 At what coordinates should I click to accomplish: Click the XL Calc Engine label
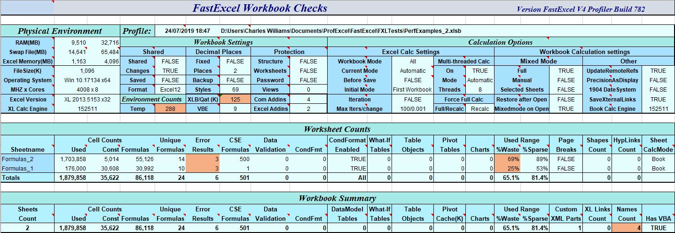[x=27, y=109]
